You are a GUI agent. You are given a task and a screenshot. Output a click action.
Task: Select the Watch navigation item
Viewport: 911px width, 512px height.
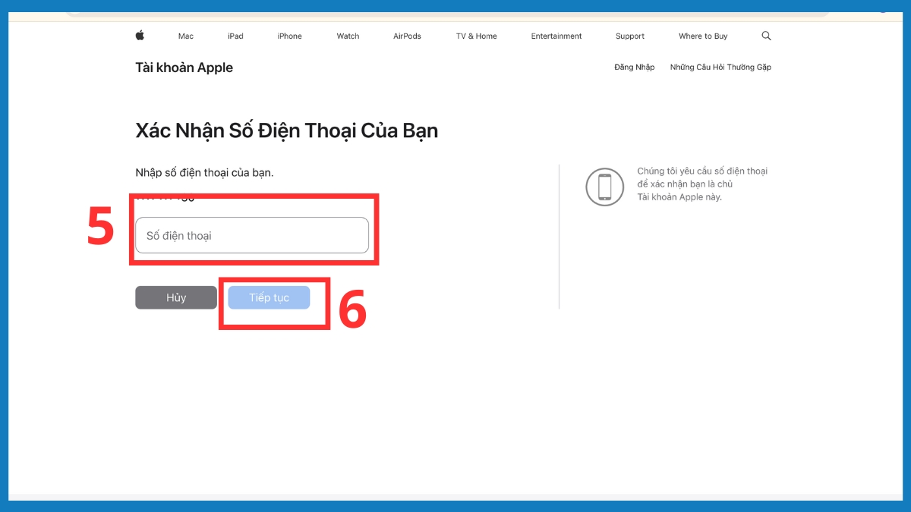(347, 36)
